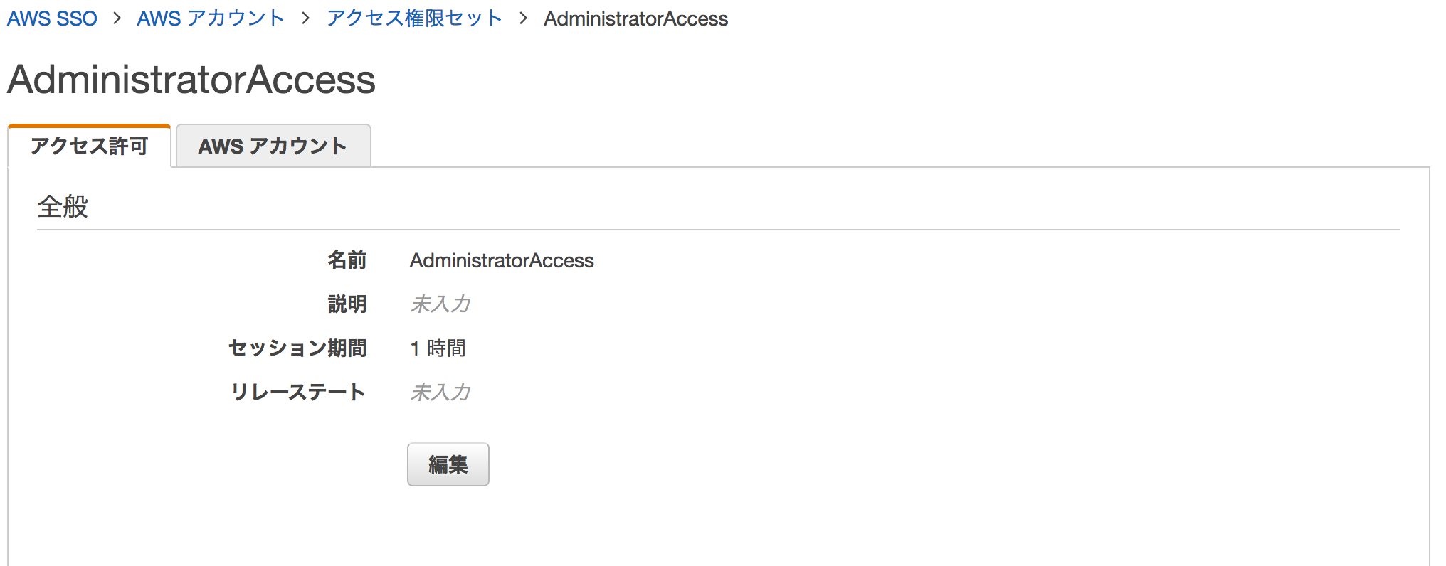Click the 1 時間 session duration value
This screenshot has height=566, width=1446.
tap(438, 348)
